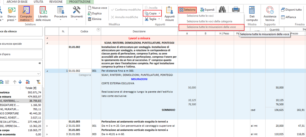The image size is (306, 137).
Task: Open the Taglia dropdown arrow
Action: pos(159,19)
